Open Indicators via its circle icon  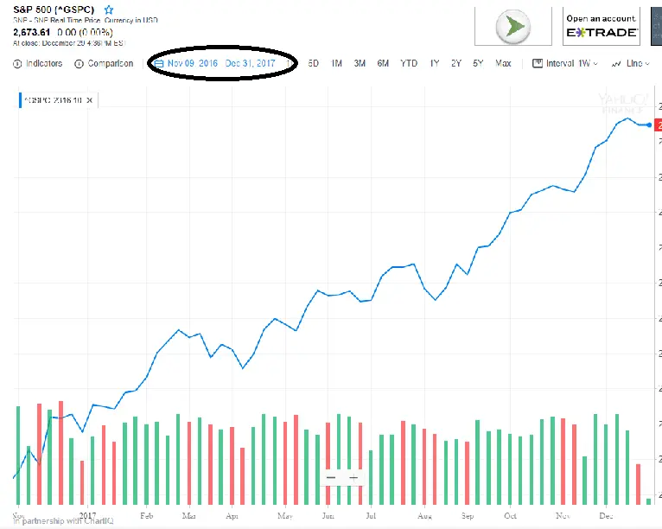coord(18,63)
